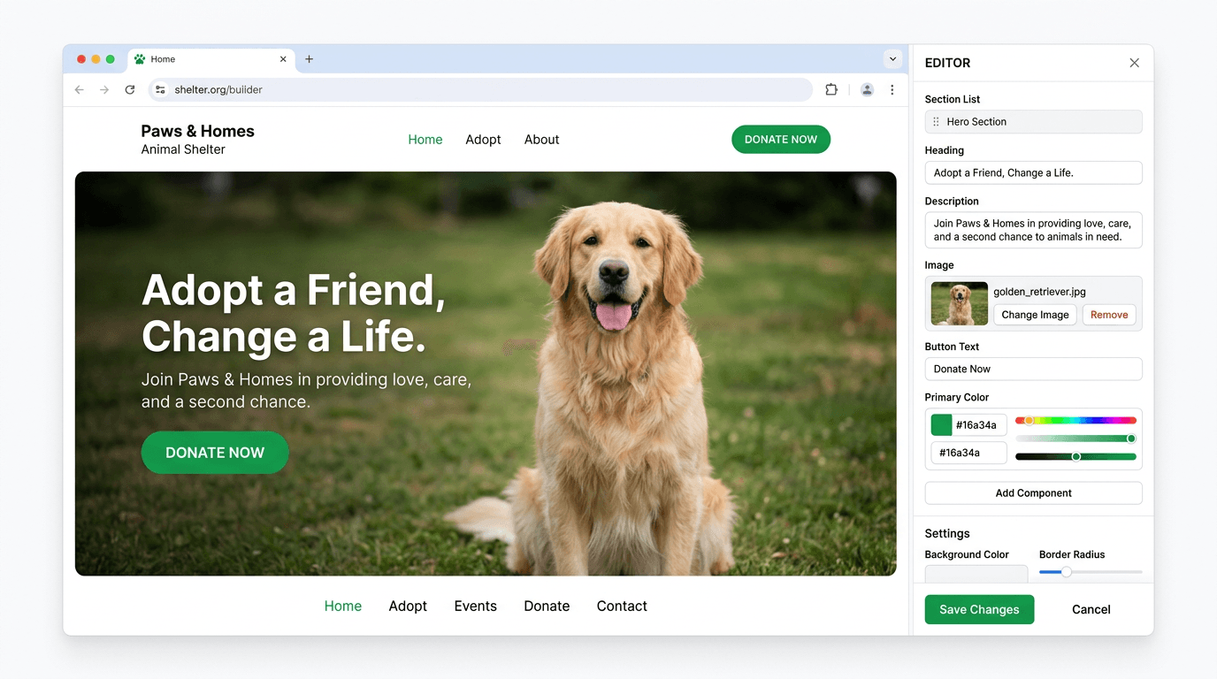
Task: Reload the page using the refresh icon
Action: click(130, 89)
